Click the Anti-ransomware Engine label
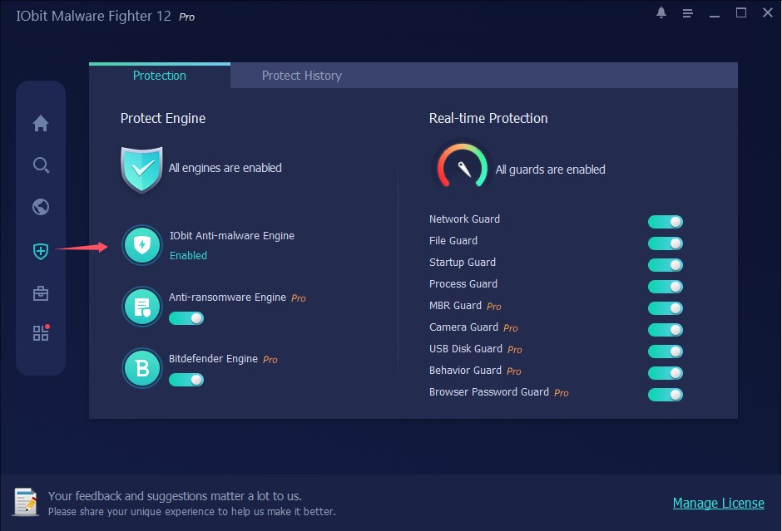The width and height of the screenshot is (782, 531). [x=227, y=297]
